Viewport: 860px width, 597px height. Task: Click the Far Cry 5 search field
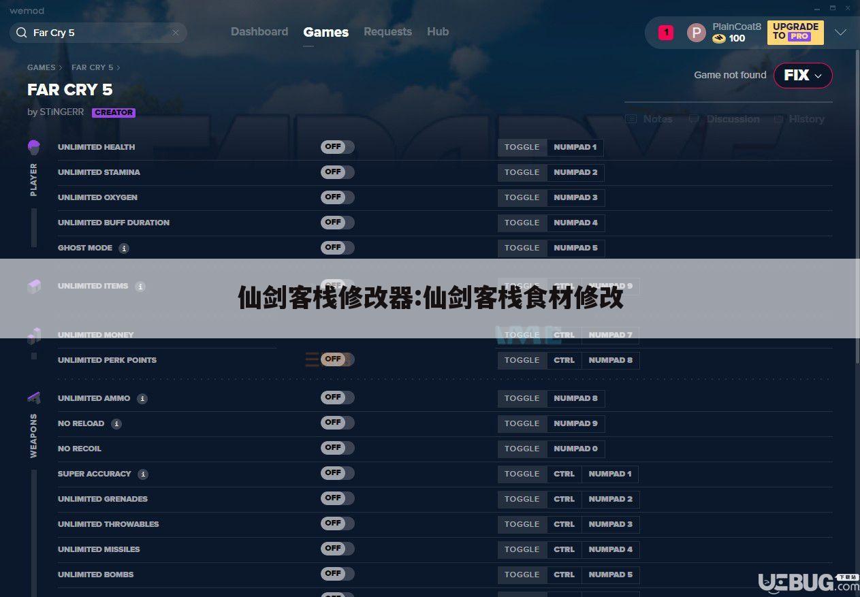click(98, 33)
